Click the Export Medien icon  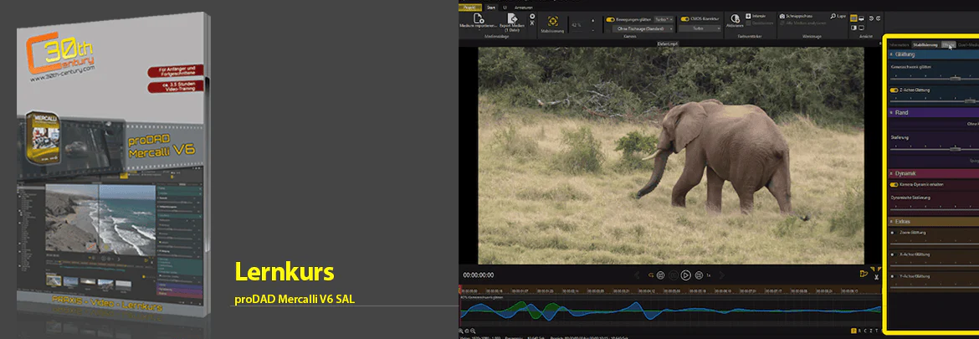[x=513, y=18]
